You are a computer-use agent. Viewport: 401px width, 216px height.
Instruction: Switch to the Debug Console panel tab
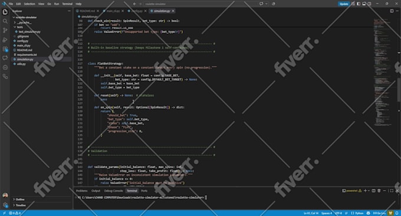pos(113,191)
